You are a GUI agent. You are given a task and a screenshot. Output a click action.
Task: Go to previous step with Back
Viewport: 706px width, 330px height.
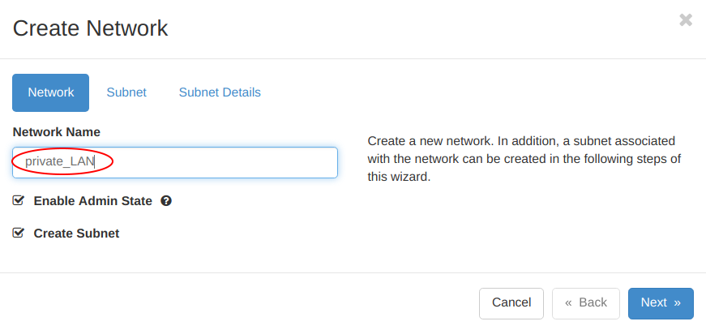point(586,303)
